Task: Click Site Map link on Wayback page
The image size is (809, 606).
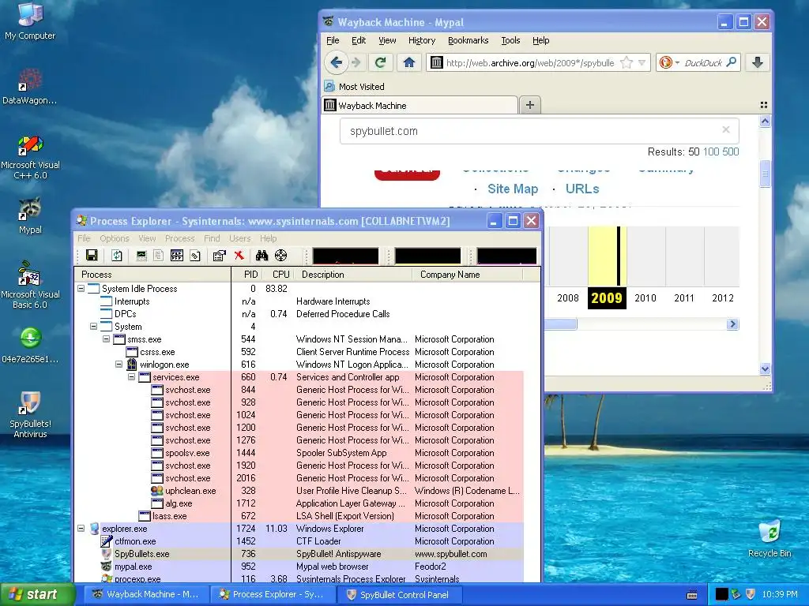Action: click(513, 189)
